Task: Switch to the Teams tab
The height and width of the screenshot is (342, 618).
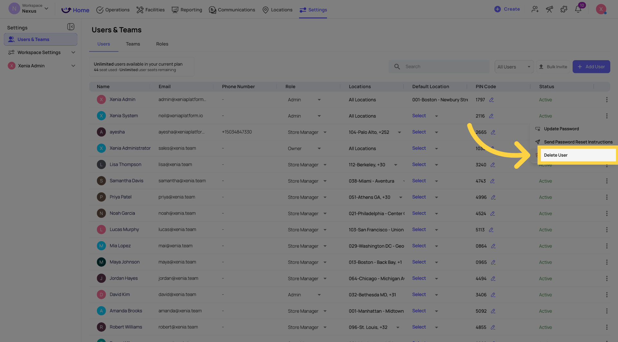Action: [133, 44]
